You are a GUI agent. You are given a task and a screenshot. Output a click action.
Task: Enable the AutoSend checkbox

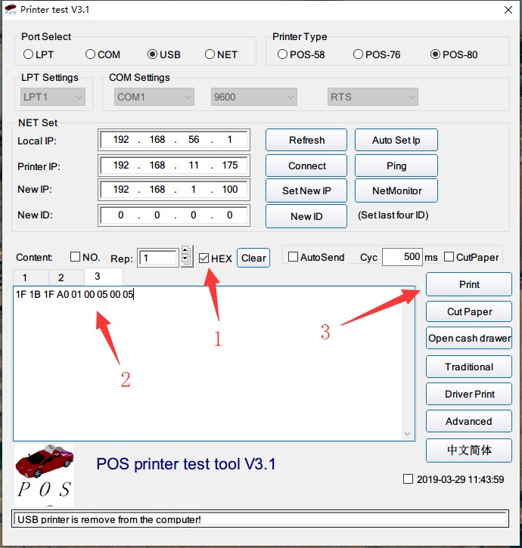294,257
